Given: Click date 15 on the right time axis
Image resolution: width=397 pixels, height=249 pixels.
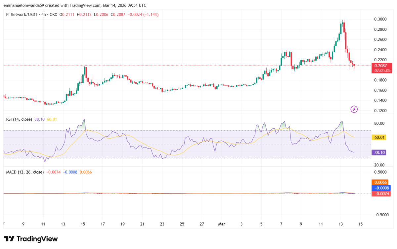Looking at the screenshot, I should point(361,224).
